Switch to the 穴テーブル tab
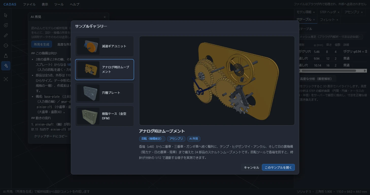The width and height of the screenshot is (370, 195). (304, 20)
